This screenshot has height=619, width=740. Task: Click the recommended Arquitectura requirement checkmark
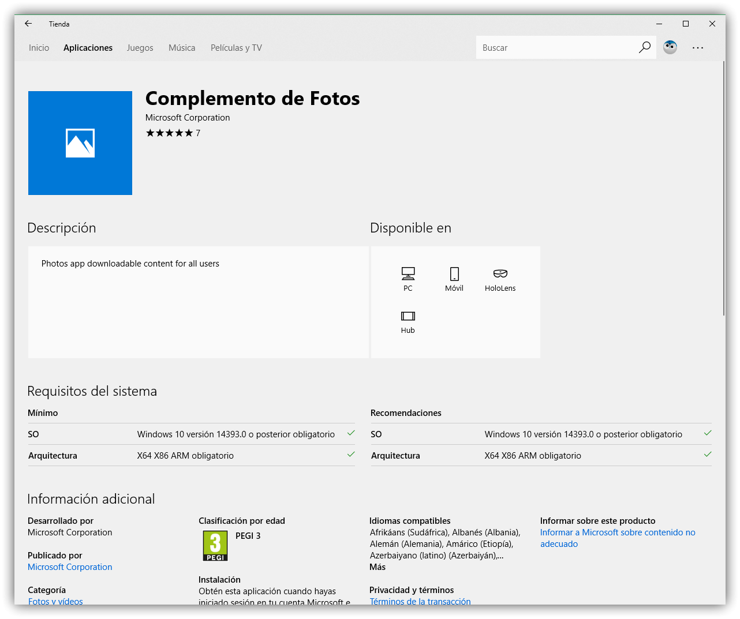pos(708,455)
